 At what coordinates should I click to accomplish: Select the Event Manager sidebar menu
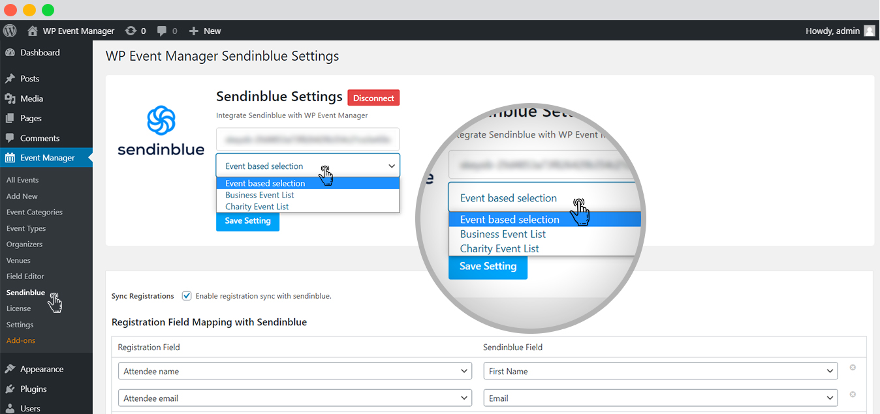[x=47, y=158]
